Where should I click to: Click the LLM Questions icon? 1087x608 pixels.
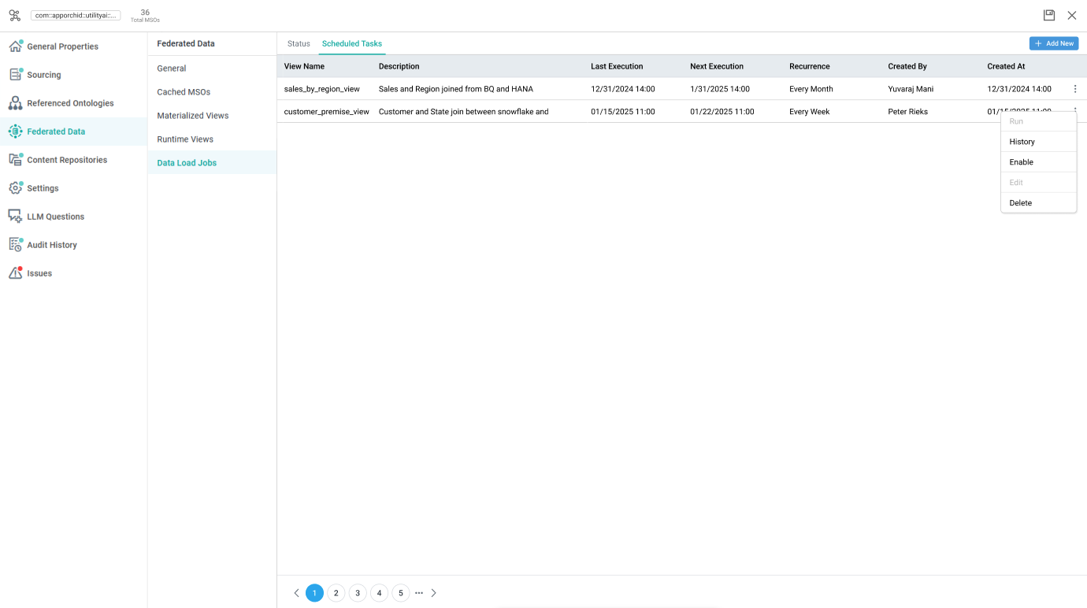click(x=15, y=217)
